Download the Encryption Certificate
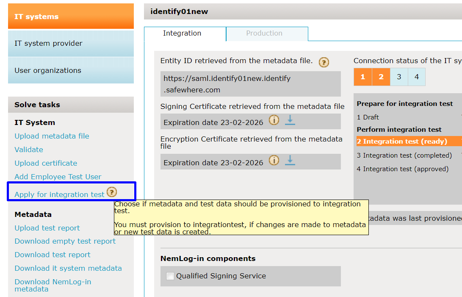This screenshot has width=462, height=297. point(290,160)
